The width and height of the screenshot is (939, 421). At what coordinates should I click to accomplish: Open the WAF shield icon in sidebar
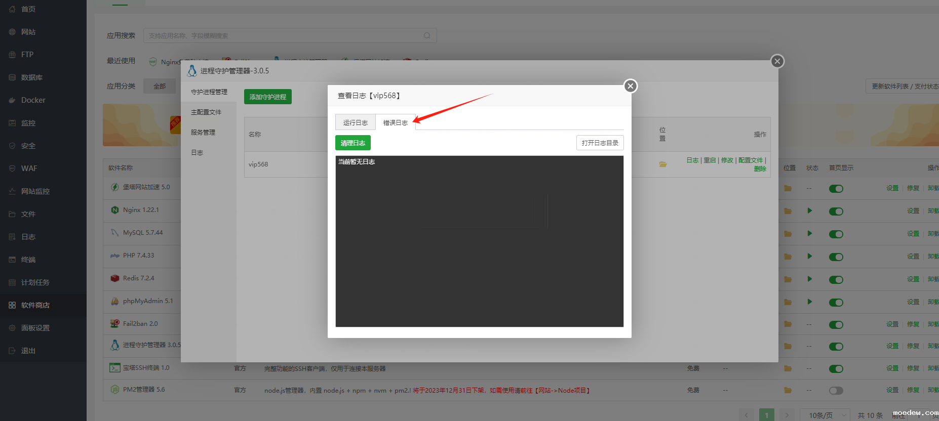coord(12,169)
